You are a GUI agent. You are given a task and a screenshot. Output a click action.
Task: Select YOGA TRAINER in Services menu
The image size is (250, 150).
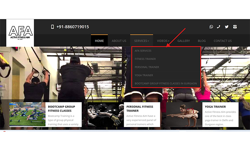pos(144,75)
